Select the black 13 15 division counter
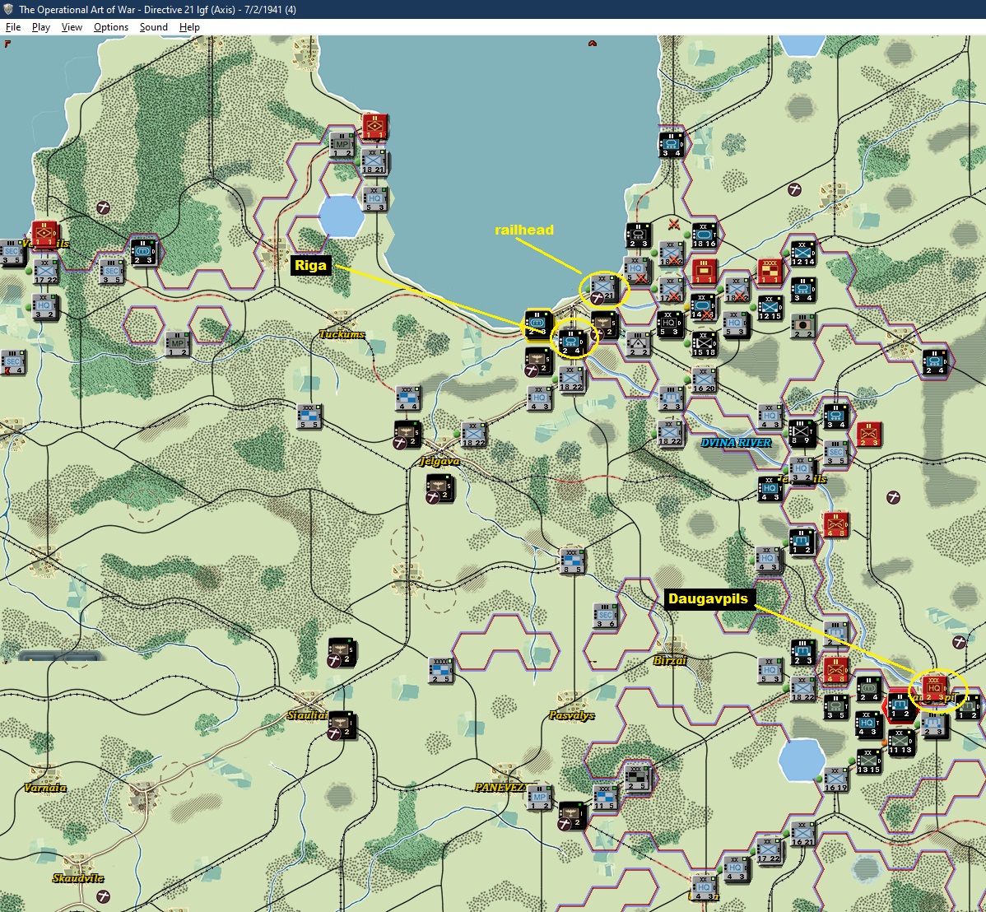Viewport: 986px width, 912px height. [x=868, y=761]
